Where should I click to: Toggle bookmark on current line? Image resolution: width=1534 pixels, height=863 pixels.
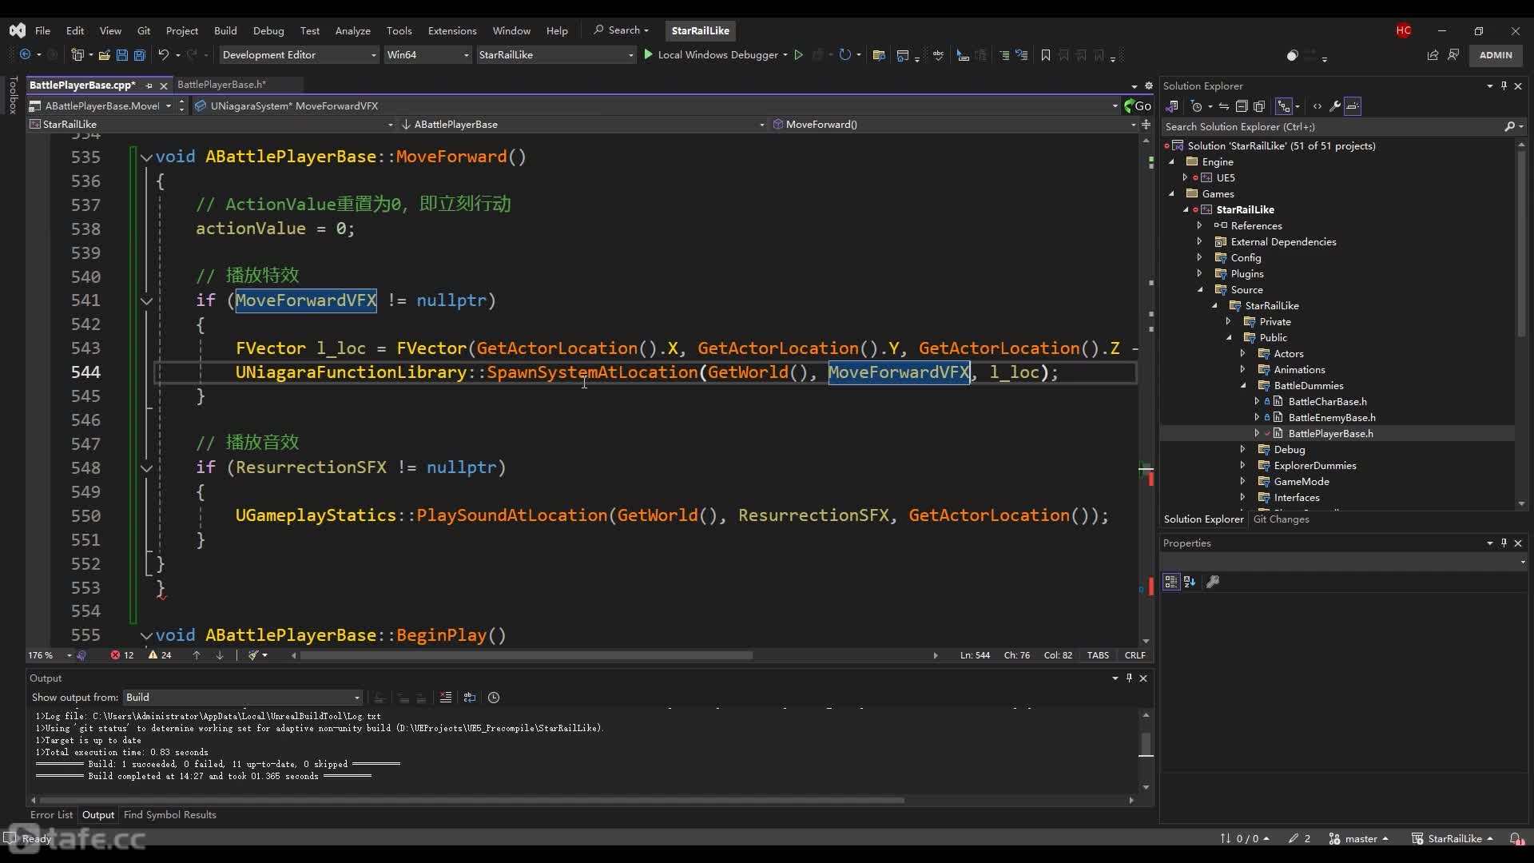coord(1045,55)
